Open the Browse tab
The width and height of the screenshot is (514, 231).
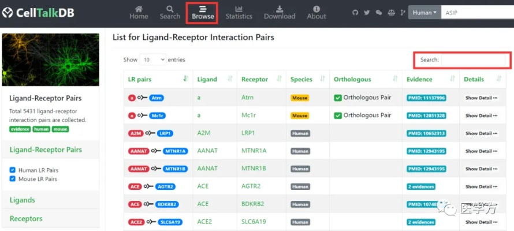(203, 12)
